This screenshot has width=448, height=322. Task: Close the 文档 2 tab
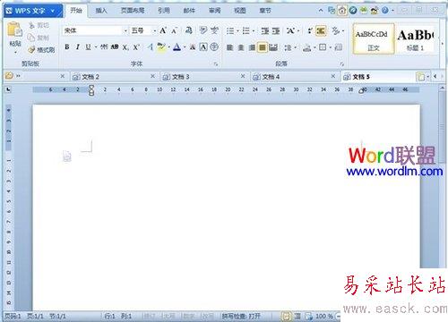tap(152, 76)
